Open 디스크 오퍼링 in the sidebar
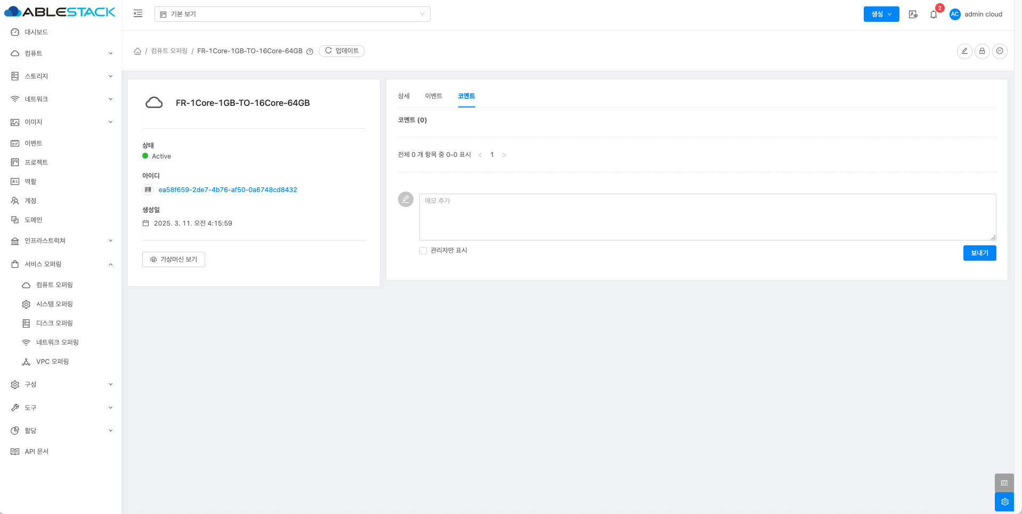 pyautogui.click(x=61, y=323)
